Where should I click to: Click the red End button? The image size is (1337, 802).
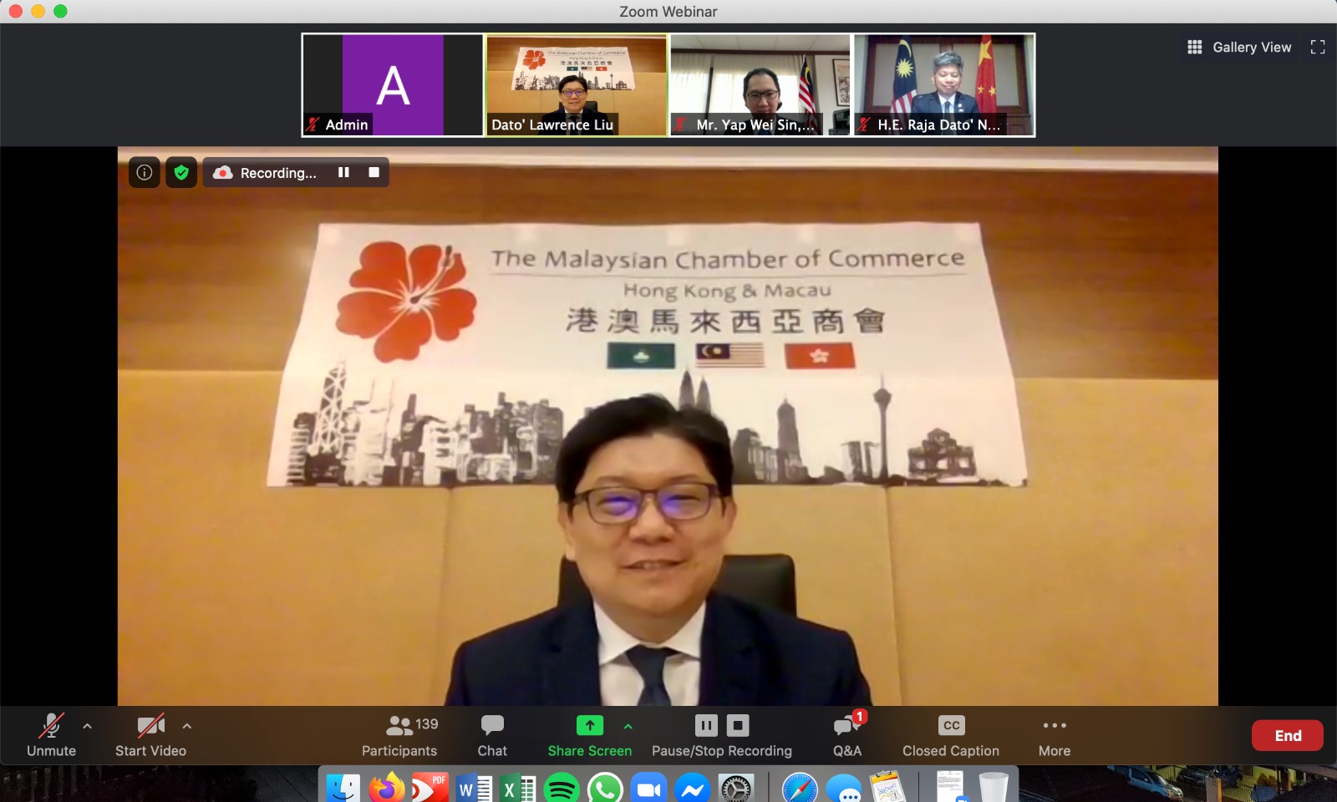click(x=1288, y=735)
